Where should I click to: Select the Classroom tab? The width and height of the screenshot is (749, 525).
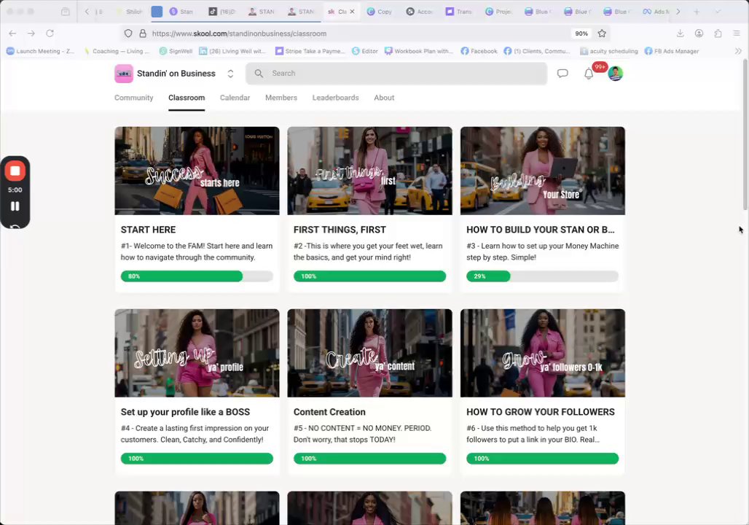coord(187,98)
